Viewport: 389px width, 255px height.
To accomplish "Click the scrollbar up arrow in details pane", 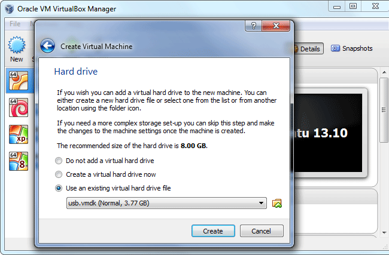I will [384, 72].
